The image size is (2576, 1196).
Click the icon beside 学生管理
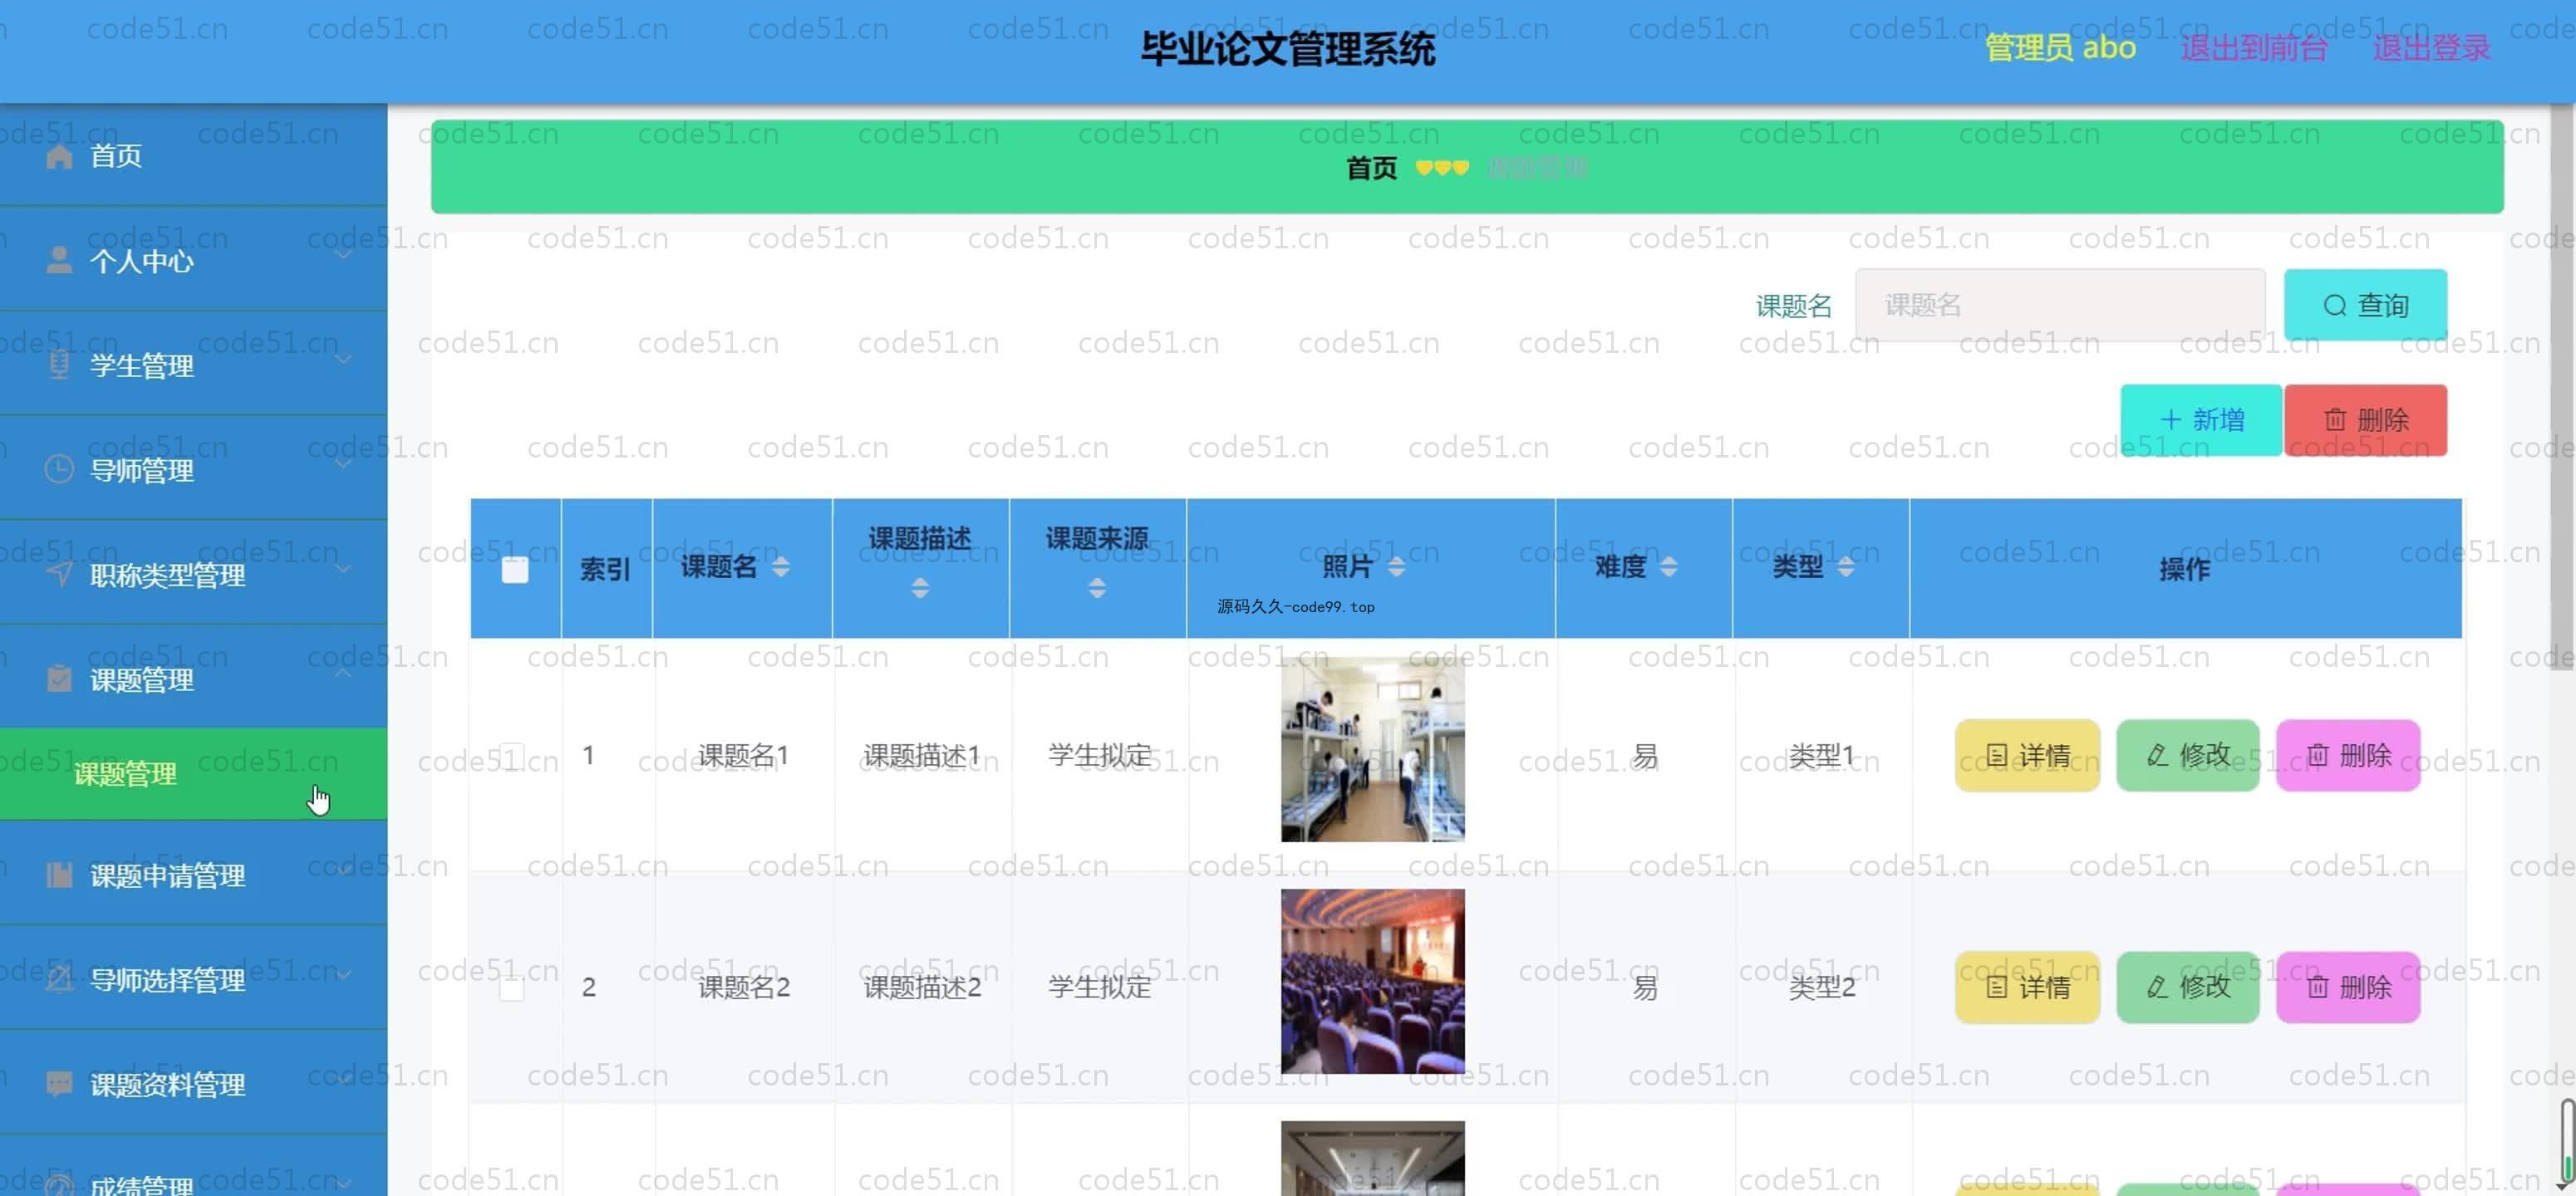(x=59, y=365)
